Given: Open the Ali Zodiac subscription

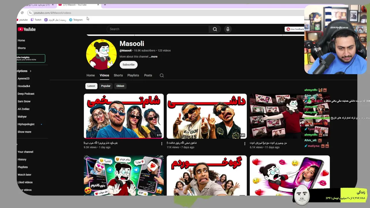Looking at the screenshot, I should coord(23,109).
